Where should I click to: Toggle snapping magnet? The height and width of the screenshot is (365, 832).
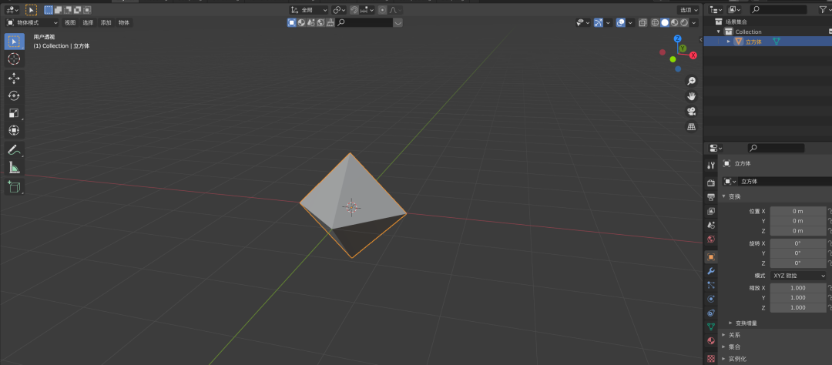[354, 10]
